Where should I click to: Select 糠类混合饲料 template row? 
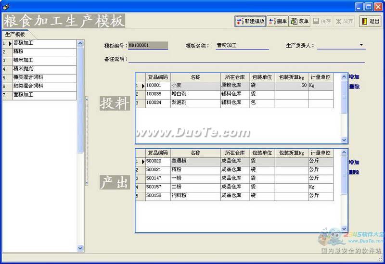pos(44,77)
